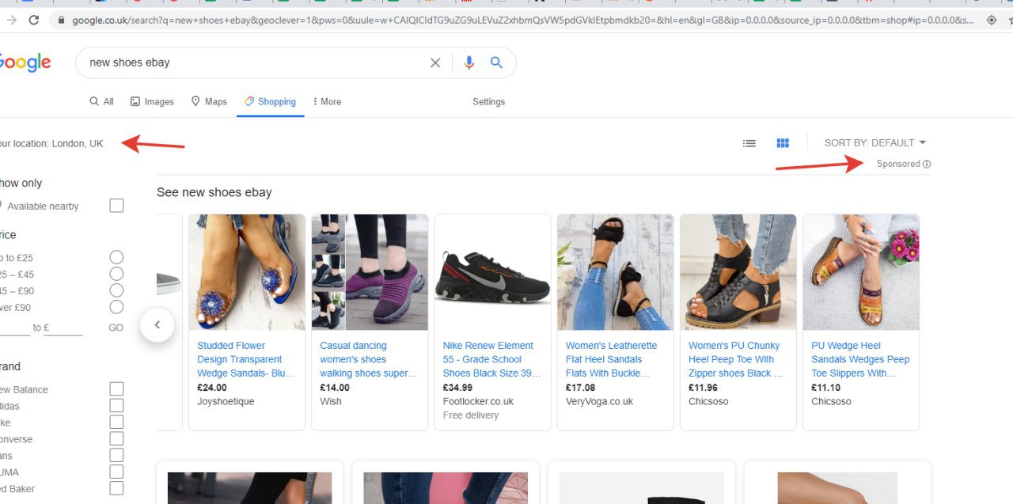Click the Joyshoetique seller name

226,401
